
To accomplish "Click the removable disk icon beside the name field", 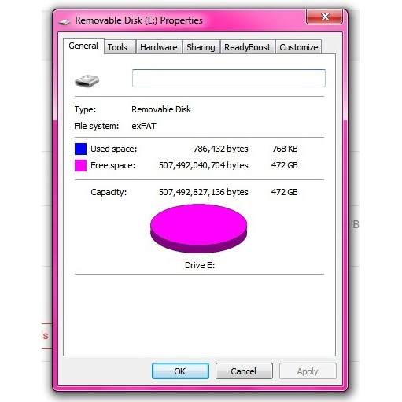I will (87, 80).
